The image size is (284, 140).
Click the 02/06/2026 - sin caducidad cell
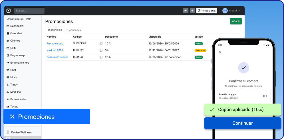click(x=165, y=57)
